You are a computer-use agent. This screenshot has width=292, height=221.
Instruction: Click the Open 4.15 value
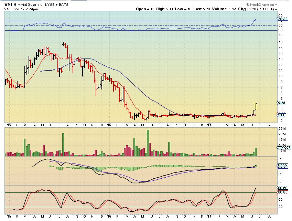(x=145, y=9)
